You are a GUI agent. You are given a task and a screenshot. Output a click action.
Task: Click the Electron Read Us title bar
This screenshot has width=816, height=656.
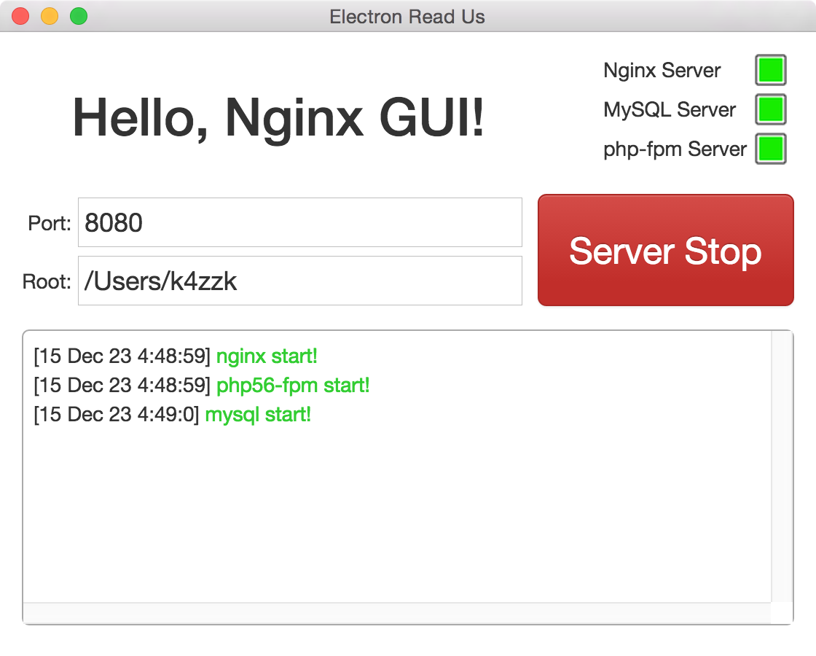tap(408, 16)
